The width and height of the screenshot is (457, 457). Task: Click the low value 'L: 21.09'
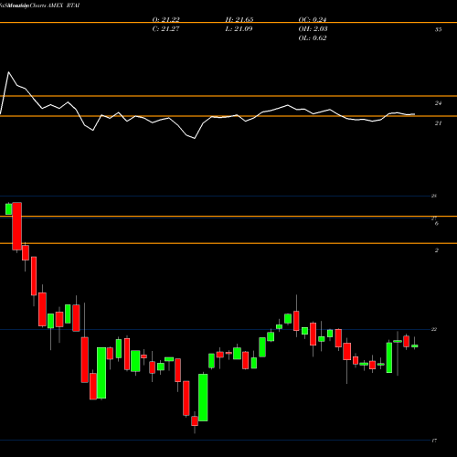pos(239,28)
